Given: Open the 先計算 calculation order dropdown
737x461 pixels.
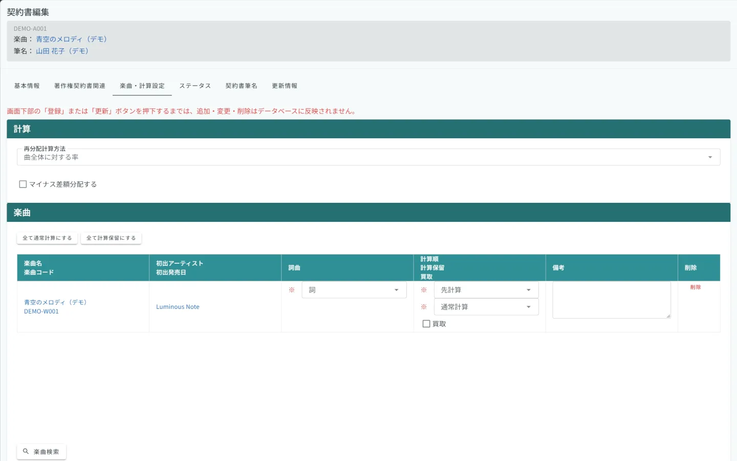Looking at the screenshot, I should (x=486, y=290).
